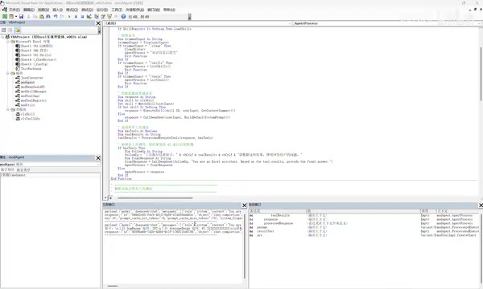Open the object dropdown above code window
The width and height of the screenshot is (483, 289).
(289, 23)
